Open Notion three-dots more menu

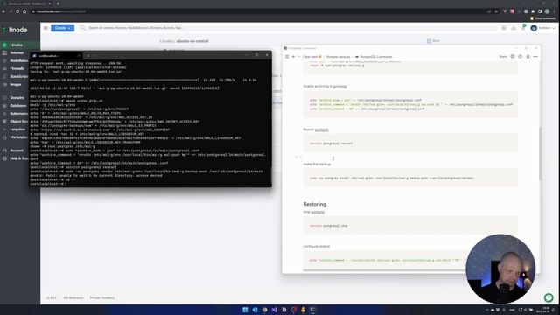point(535,56)
